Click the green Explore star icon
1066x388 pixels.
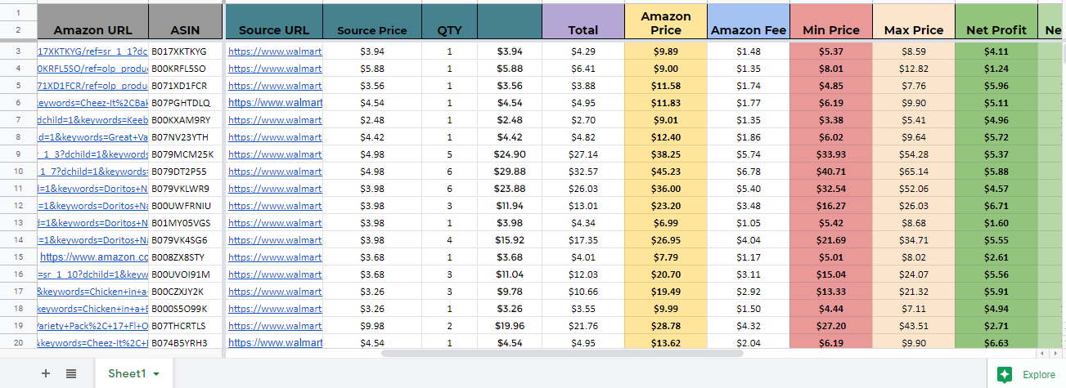(1004, 374)
